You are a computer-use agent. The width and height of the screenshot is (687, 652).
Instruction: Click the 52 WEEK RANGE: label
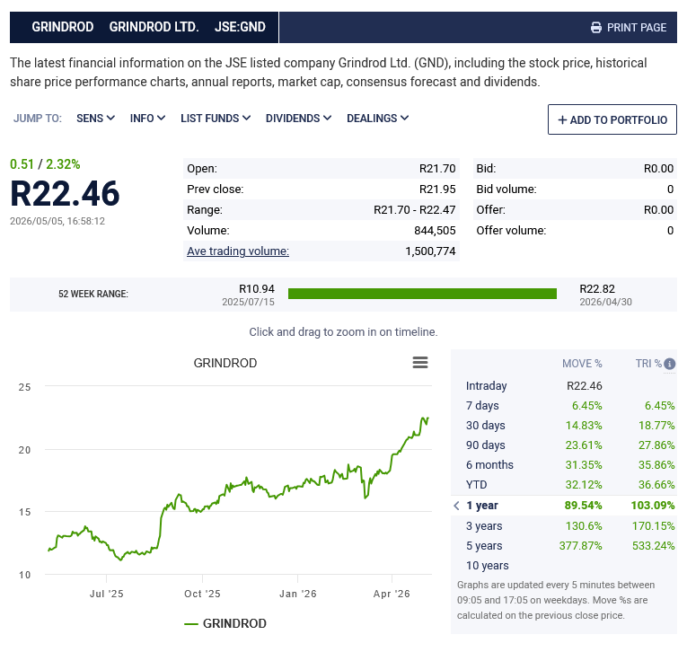[93, 294]
